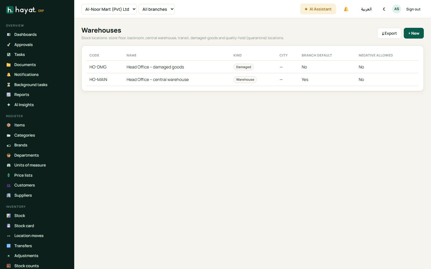Open the Al-Noor Mart company dropdown
Viewport: 431px width, 269px height.
109,9
